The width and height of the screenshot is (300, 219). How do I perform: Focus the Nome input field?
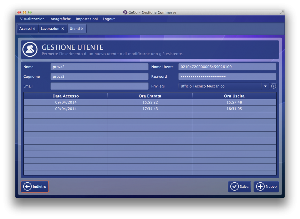(99, 67)
